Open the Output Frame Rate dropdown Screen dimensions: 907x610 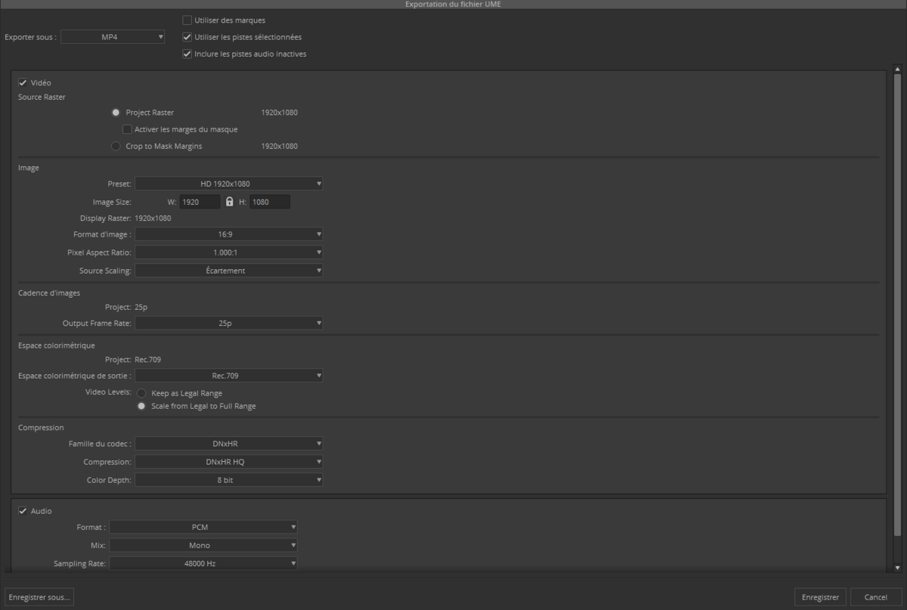[x=229, y=323]
